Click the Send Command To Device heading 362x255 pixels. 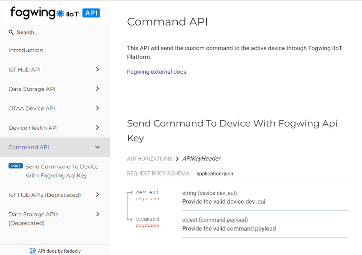(x=232, y=130)
